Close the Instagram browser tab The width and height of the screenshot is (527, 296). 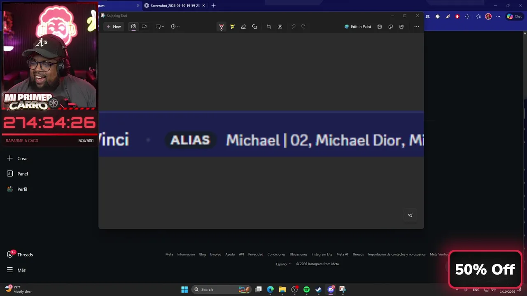[138, 6]
